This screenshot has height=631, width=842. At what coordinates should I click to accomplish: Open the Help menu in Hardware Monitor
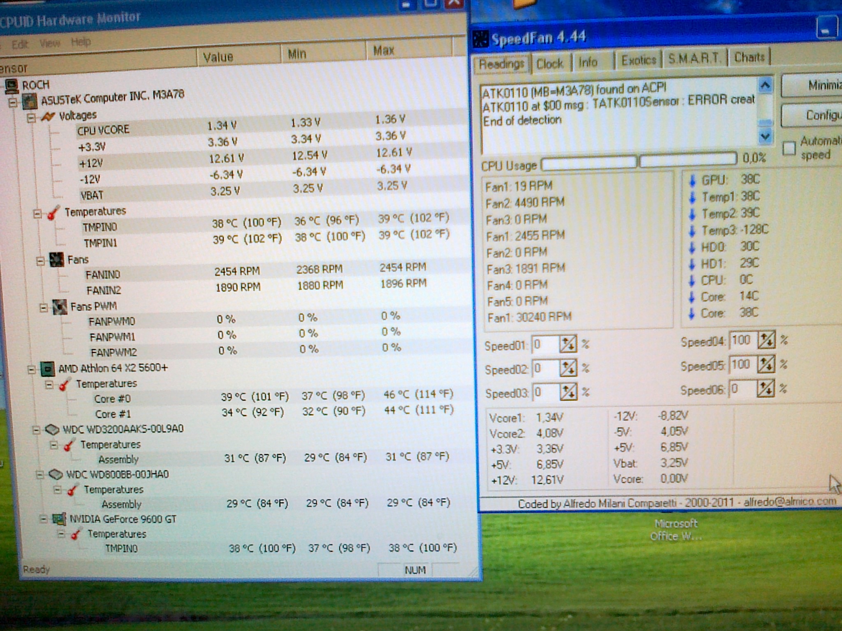81,42
